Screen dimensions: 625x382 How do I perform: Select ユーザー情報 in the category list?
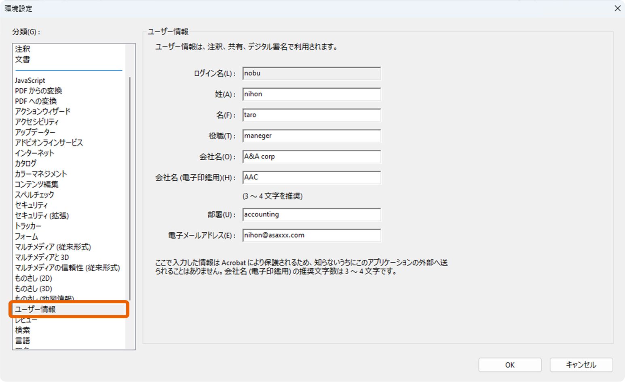click(36, 309)
